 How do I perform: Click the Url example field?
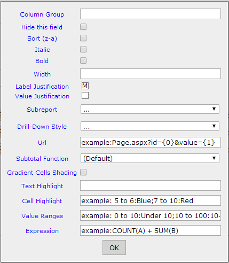coord(151,142)
